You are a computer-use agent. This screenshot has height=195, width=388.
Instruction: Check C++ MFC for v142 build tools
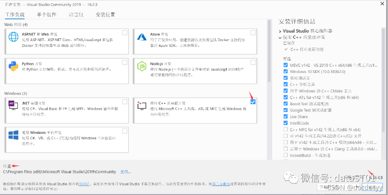[285, 130]
